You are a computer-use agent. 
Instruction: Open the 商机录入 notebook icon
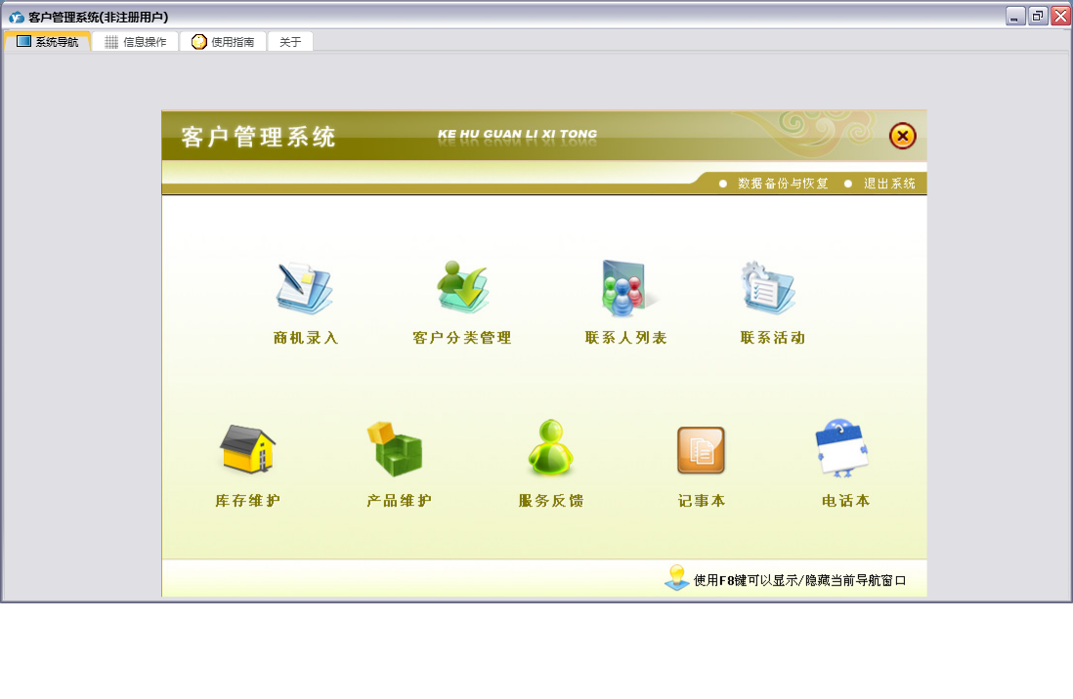[305, 288]
